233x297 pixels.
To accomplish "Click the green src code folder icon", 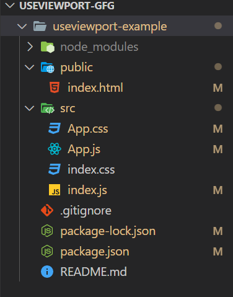I will [x=48, y=108].
